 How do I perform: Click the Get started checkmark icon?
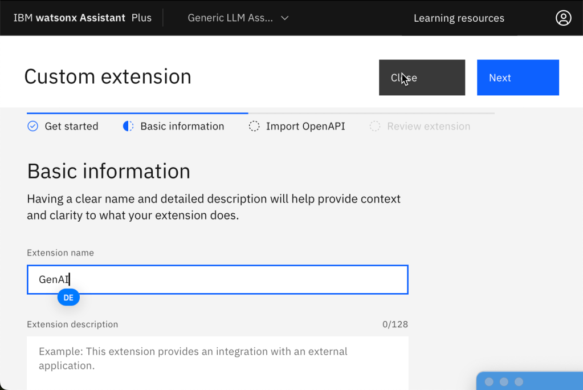pyautogui.click(x=33, y=126)
